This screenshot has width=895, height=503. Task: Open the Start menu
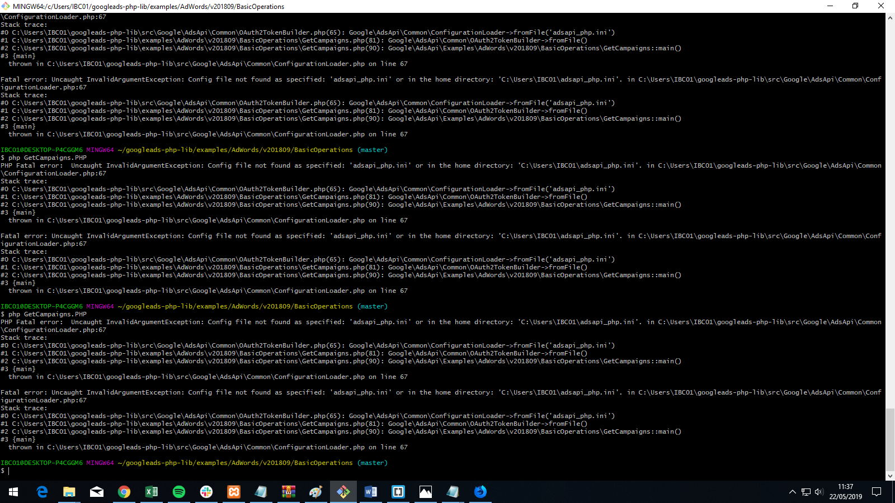click(x=12, y=492)
